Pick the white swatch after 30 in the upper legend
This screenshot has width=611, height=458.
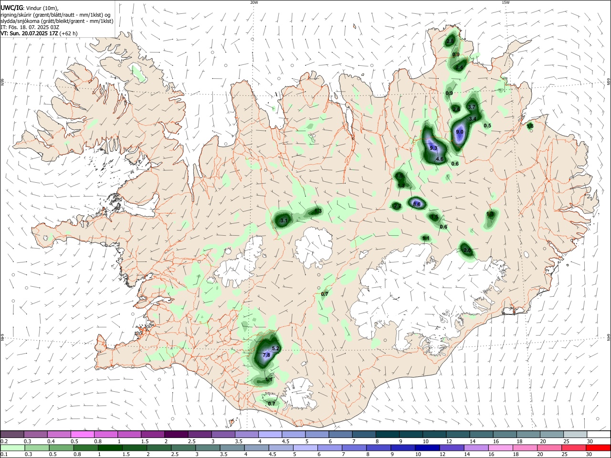(x=599, y=435)
